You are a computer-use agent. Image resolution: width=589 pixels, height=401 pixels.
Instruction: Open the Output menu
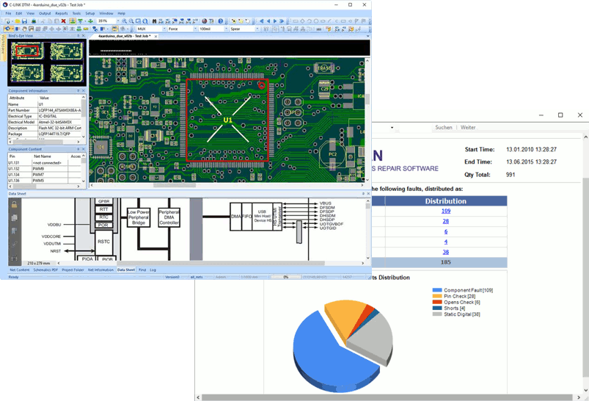point(45,13)
